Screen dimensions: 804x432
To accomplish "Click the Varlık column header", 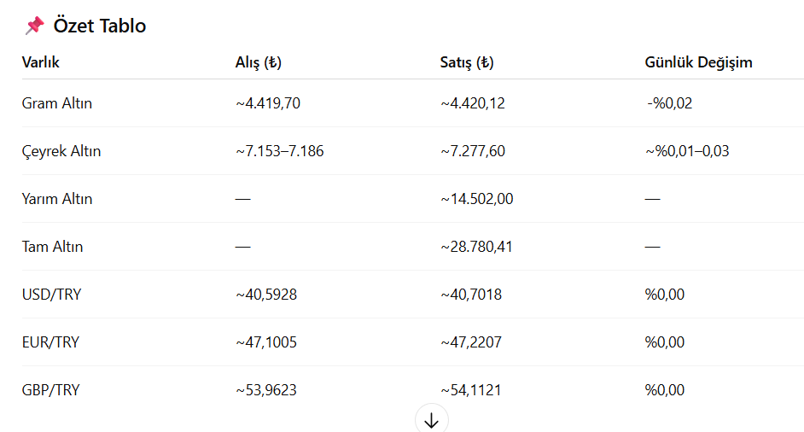I will (x=40, y=62).
